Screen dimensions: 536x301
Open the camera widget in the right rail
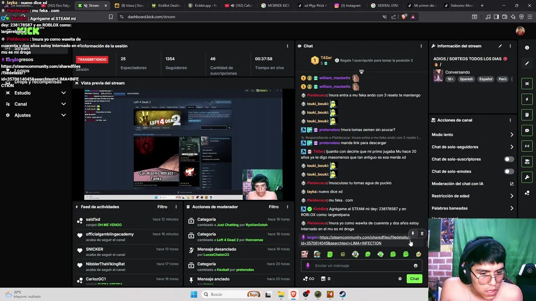[527, 162]
